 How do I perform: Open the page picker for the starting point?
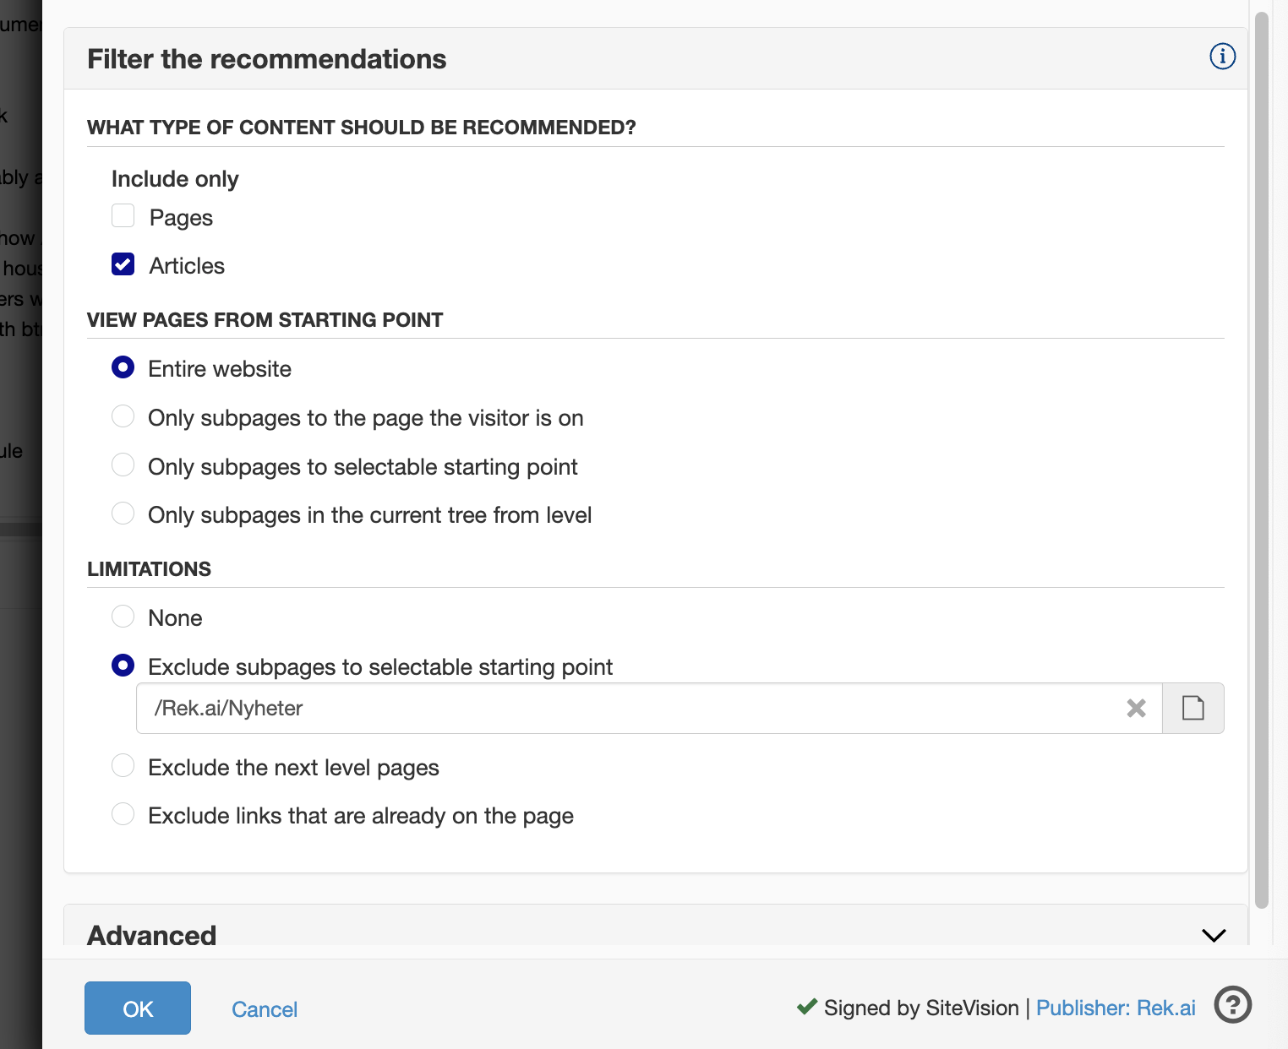tap(1192, 709)
